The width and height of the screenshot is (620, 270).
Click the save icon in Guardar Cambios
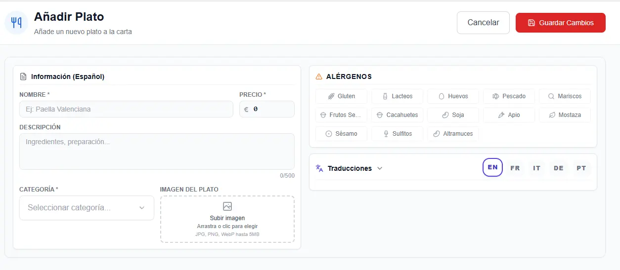click(531, 23)
